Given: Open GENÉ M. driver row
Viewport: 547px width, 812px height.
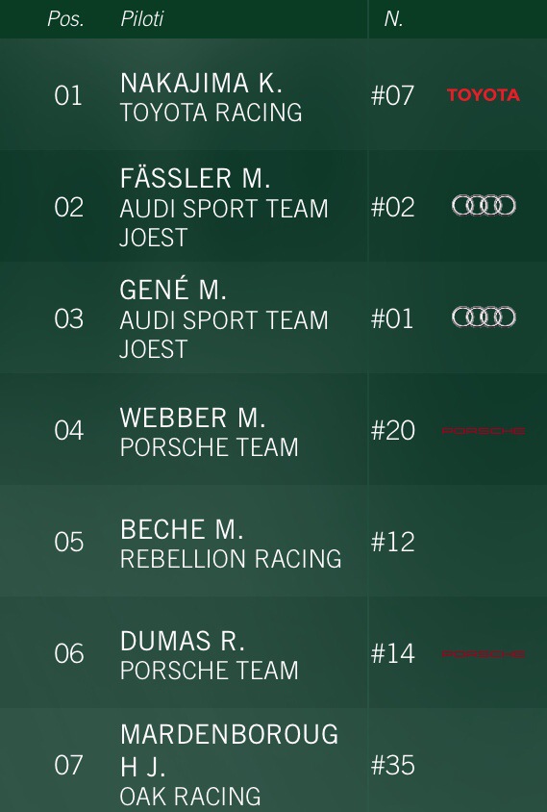Looking at the screenshot, I should point(273,317).
